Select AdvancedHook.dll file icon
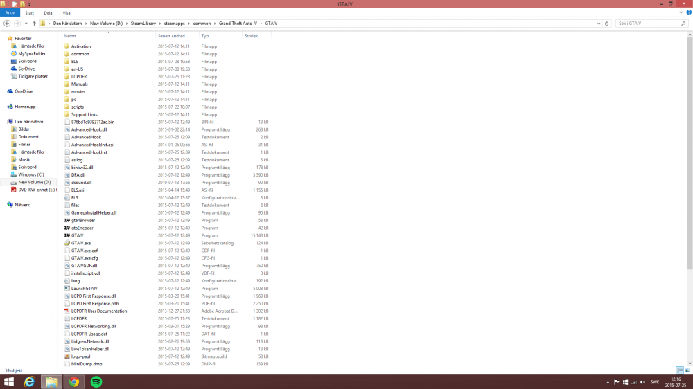 [x=67, y=129]
